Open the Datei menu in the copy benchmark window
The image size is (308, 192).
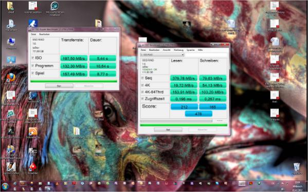[33, 34]
